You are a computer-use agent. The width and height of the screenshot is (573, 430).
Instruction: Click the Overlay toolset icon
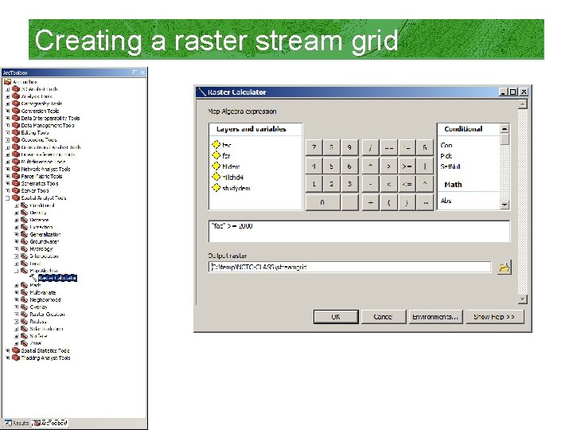click(x=24, y=307)
